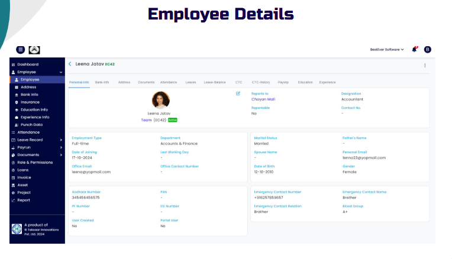This screenshot has height=259, width=452.
Task: Click the Dashboard icon in sidebar
Action: point(13,64)
